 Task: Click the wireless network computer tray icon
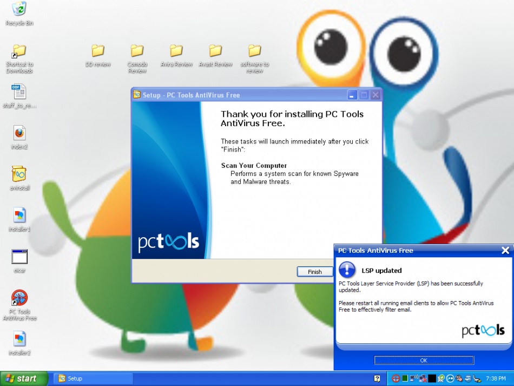point(414,378)
